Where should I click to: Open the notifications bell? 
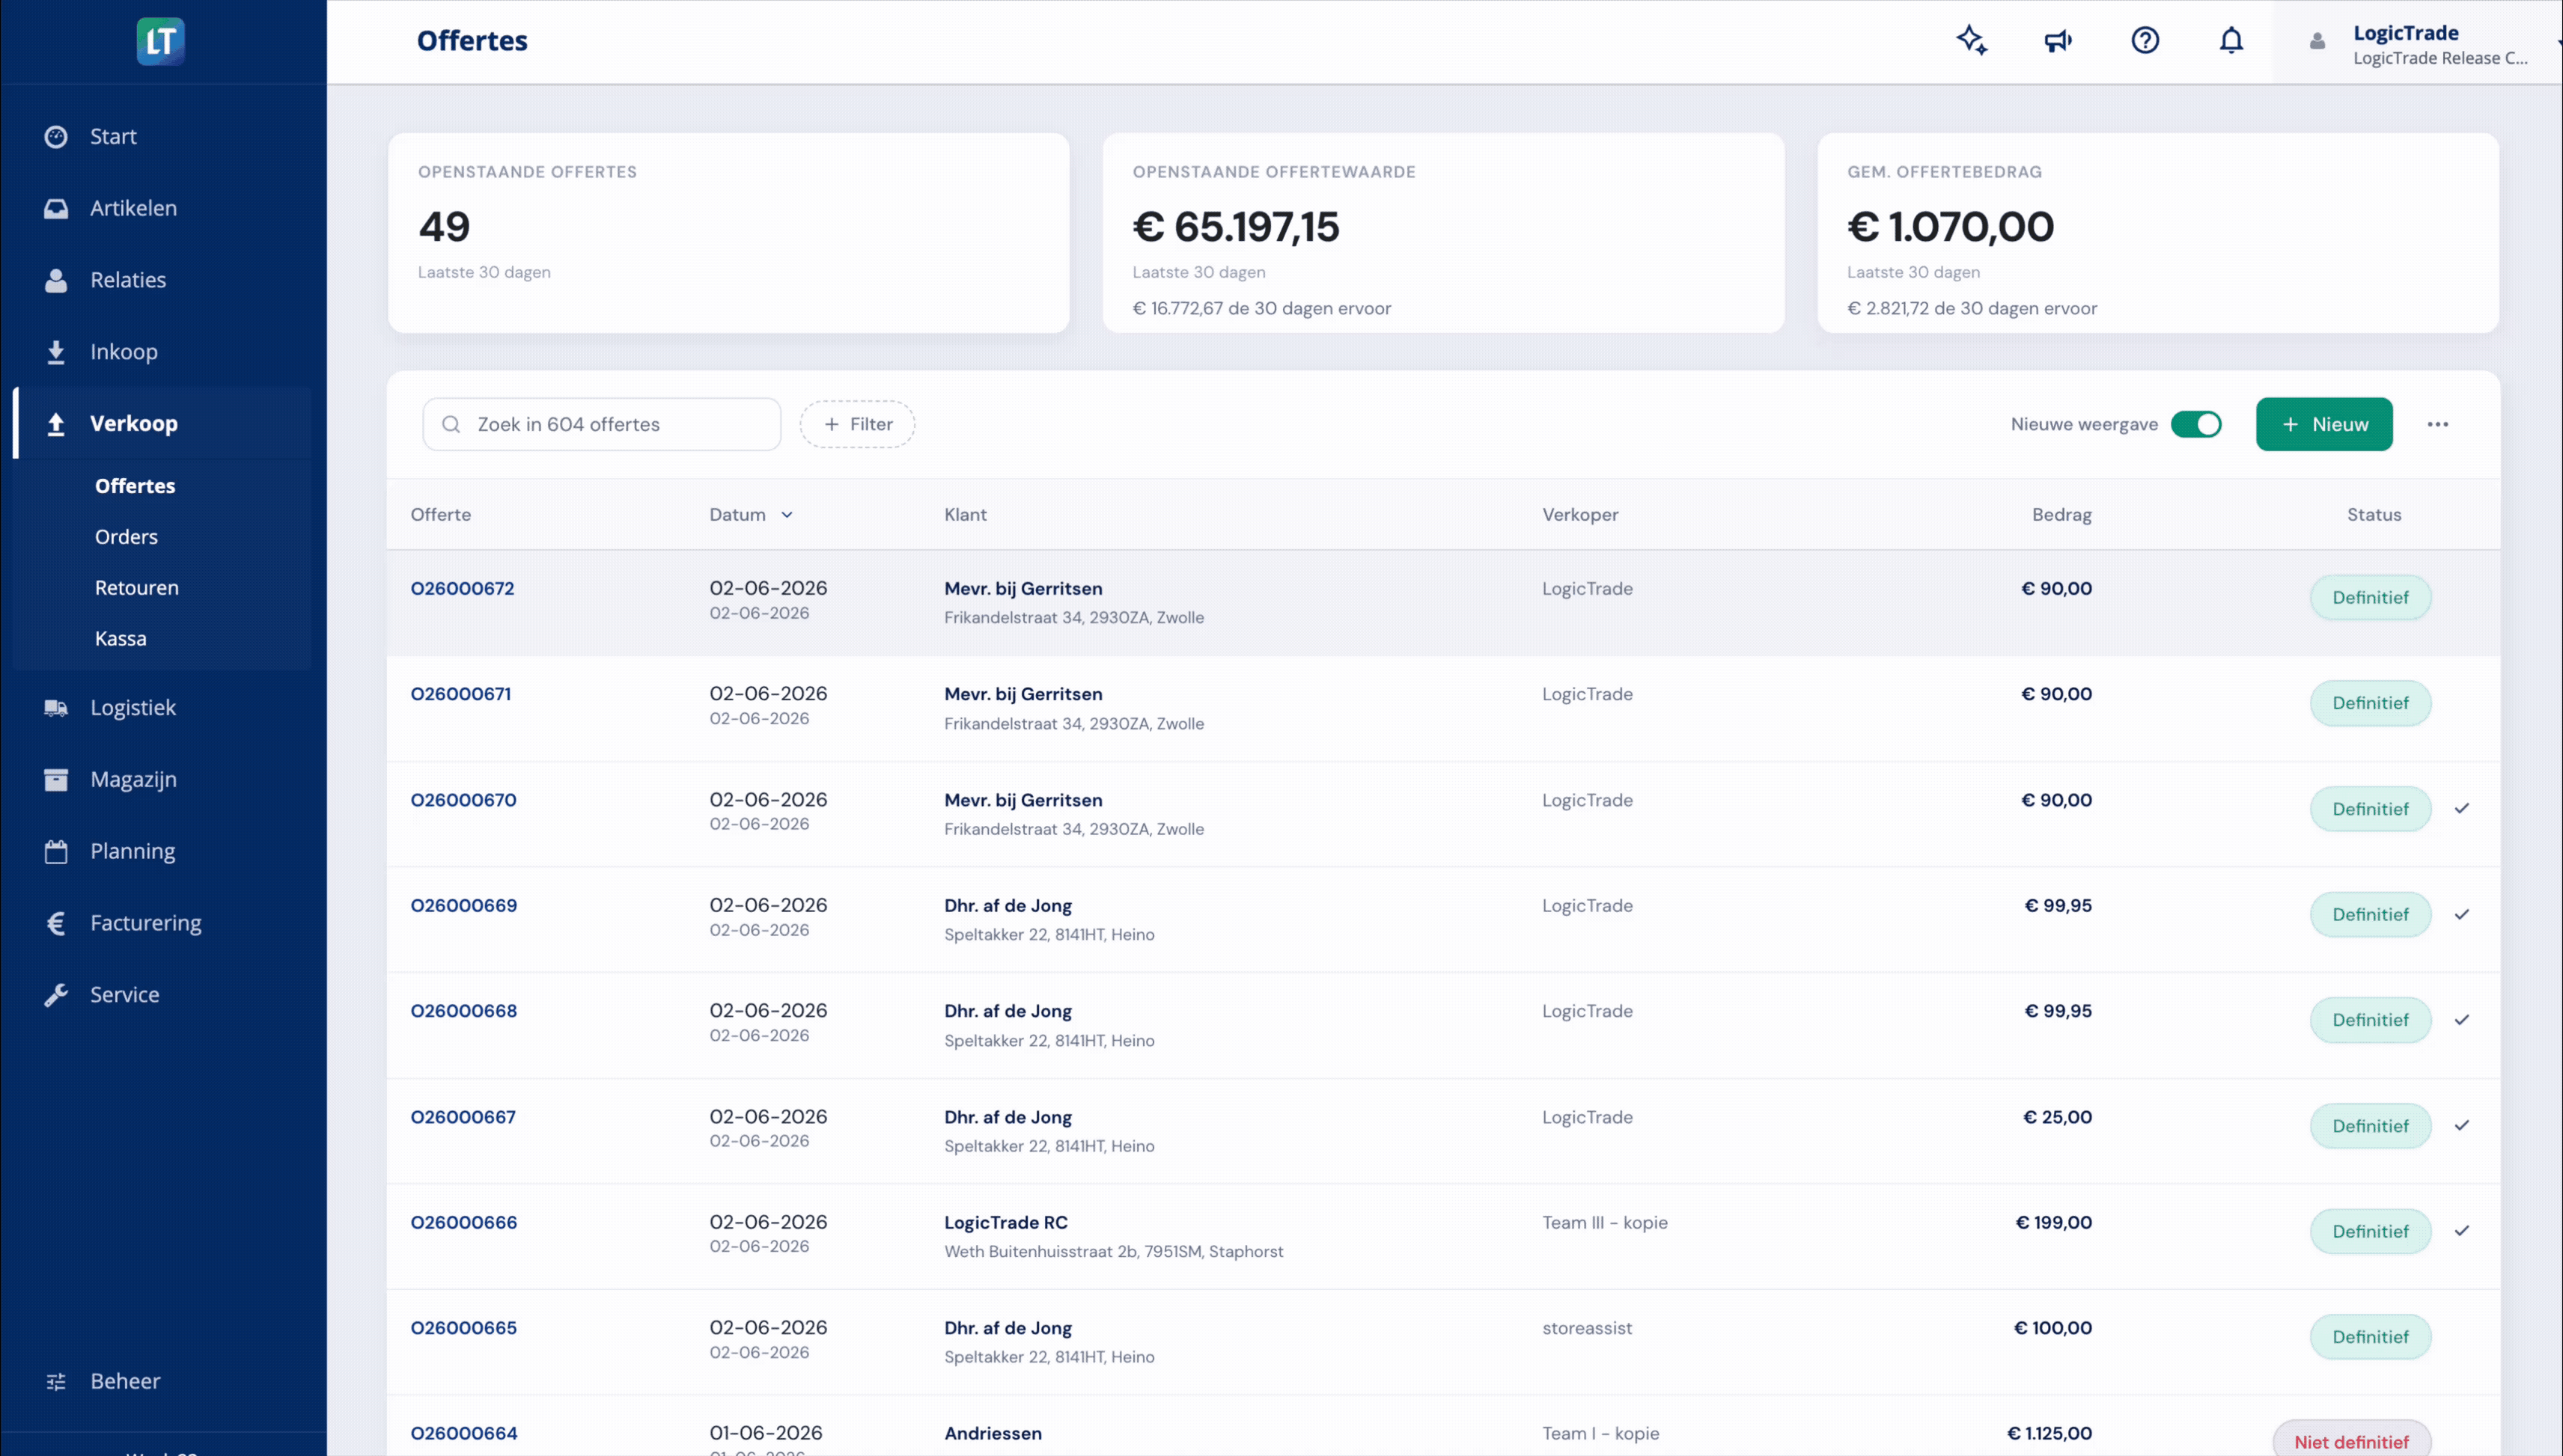[x=2232, y=40]
